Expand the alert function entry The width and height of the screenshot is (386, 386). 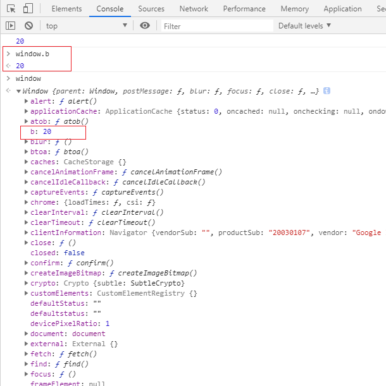pos(26,101)
